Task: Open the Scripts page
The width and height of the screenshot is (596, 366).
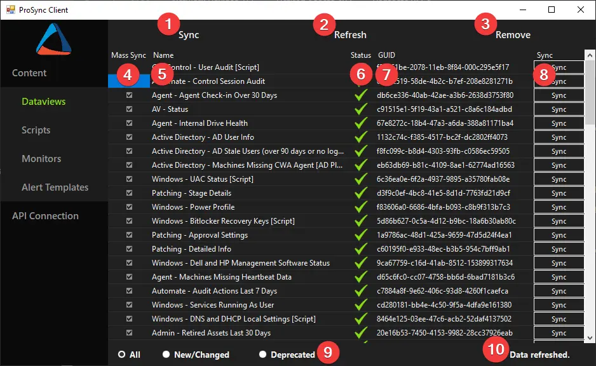Action: tap(36, 130)
